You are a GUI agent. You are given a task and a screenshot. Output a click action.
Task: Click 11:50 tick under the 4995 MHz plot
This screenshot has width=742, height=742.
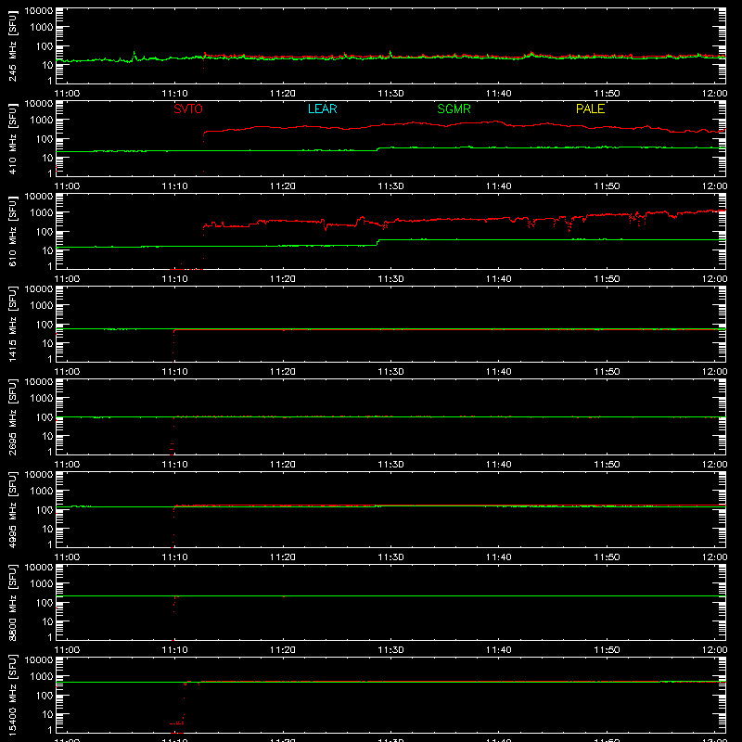coord(607,557)
